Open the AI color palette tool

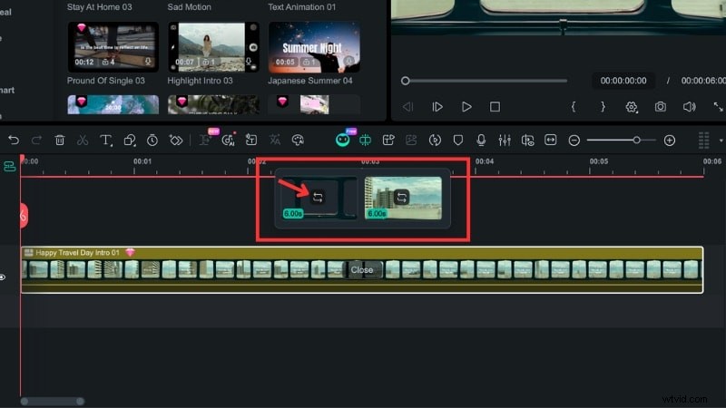coord(298,140)
